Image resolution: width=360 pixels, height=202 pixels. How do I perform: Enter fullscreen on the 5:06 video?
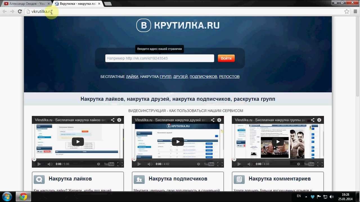[120, 164]
